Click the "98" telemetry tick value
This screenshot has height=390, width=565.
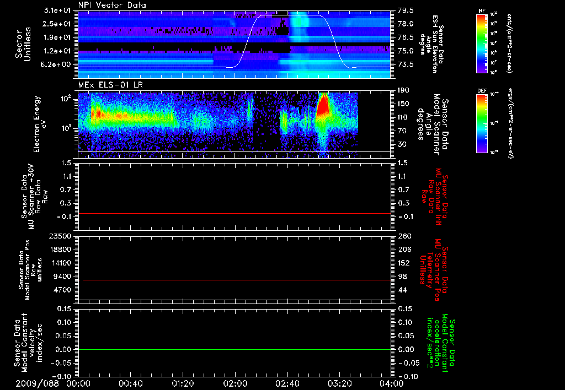[x=402, y=277]
